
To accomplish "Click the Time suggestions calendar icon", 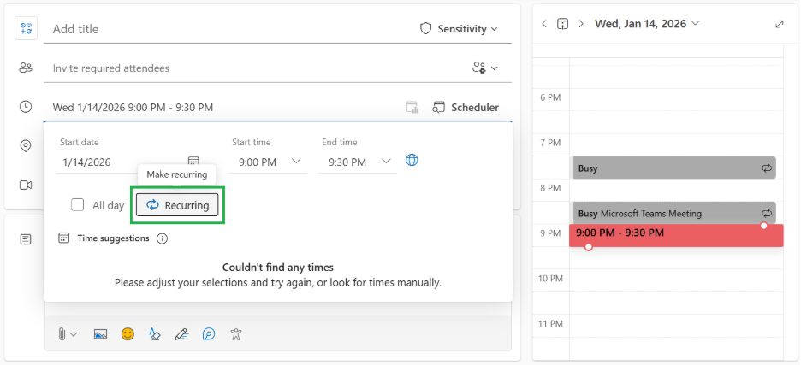I will click(x=64, y=238).
